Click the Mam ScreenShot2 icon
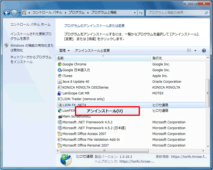 [60, 116]
